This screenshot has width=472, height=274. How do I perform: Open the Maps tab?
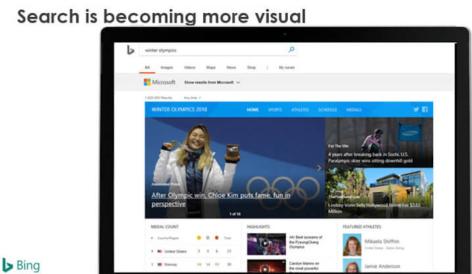pyautogui.click(x=211, y=67)
